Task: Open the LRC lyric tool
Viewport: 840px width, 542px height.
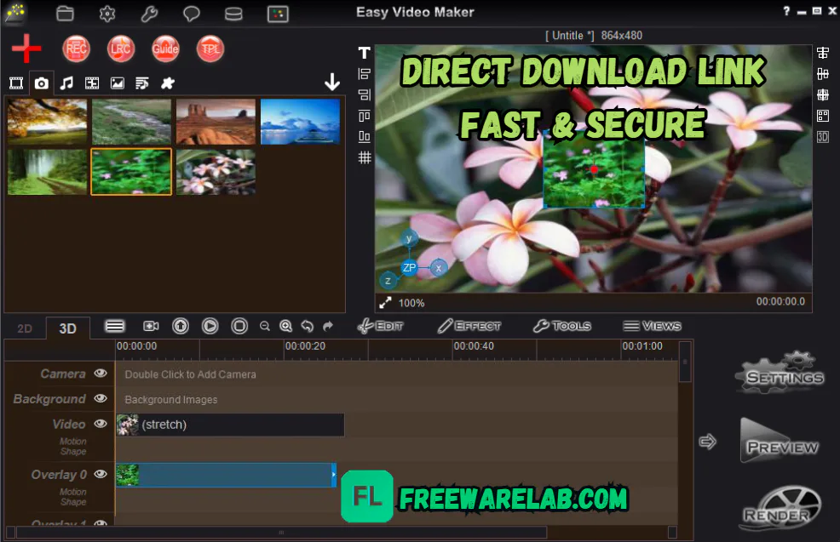Action: pos(120,48)
